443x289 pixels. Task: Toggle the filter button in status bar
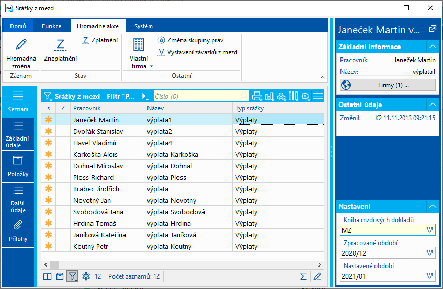click(72, 276)
